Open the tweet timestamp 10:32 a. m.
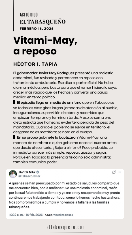Image resolution: width=132 pixels, height=235 pixels. pyautogui.click(x=16, y=215)
